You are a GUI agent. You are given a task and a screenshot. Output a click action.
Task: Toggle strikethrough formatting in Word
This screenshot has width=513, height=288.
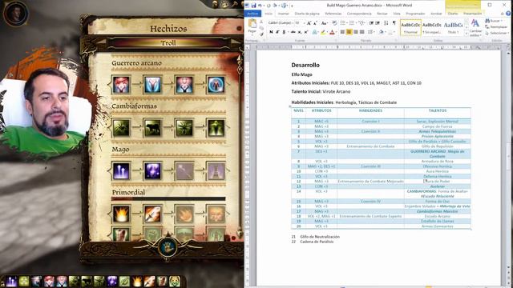(x=293, y=32)
